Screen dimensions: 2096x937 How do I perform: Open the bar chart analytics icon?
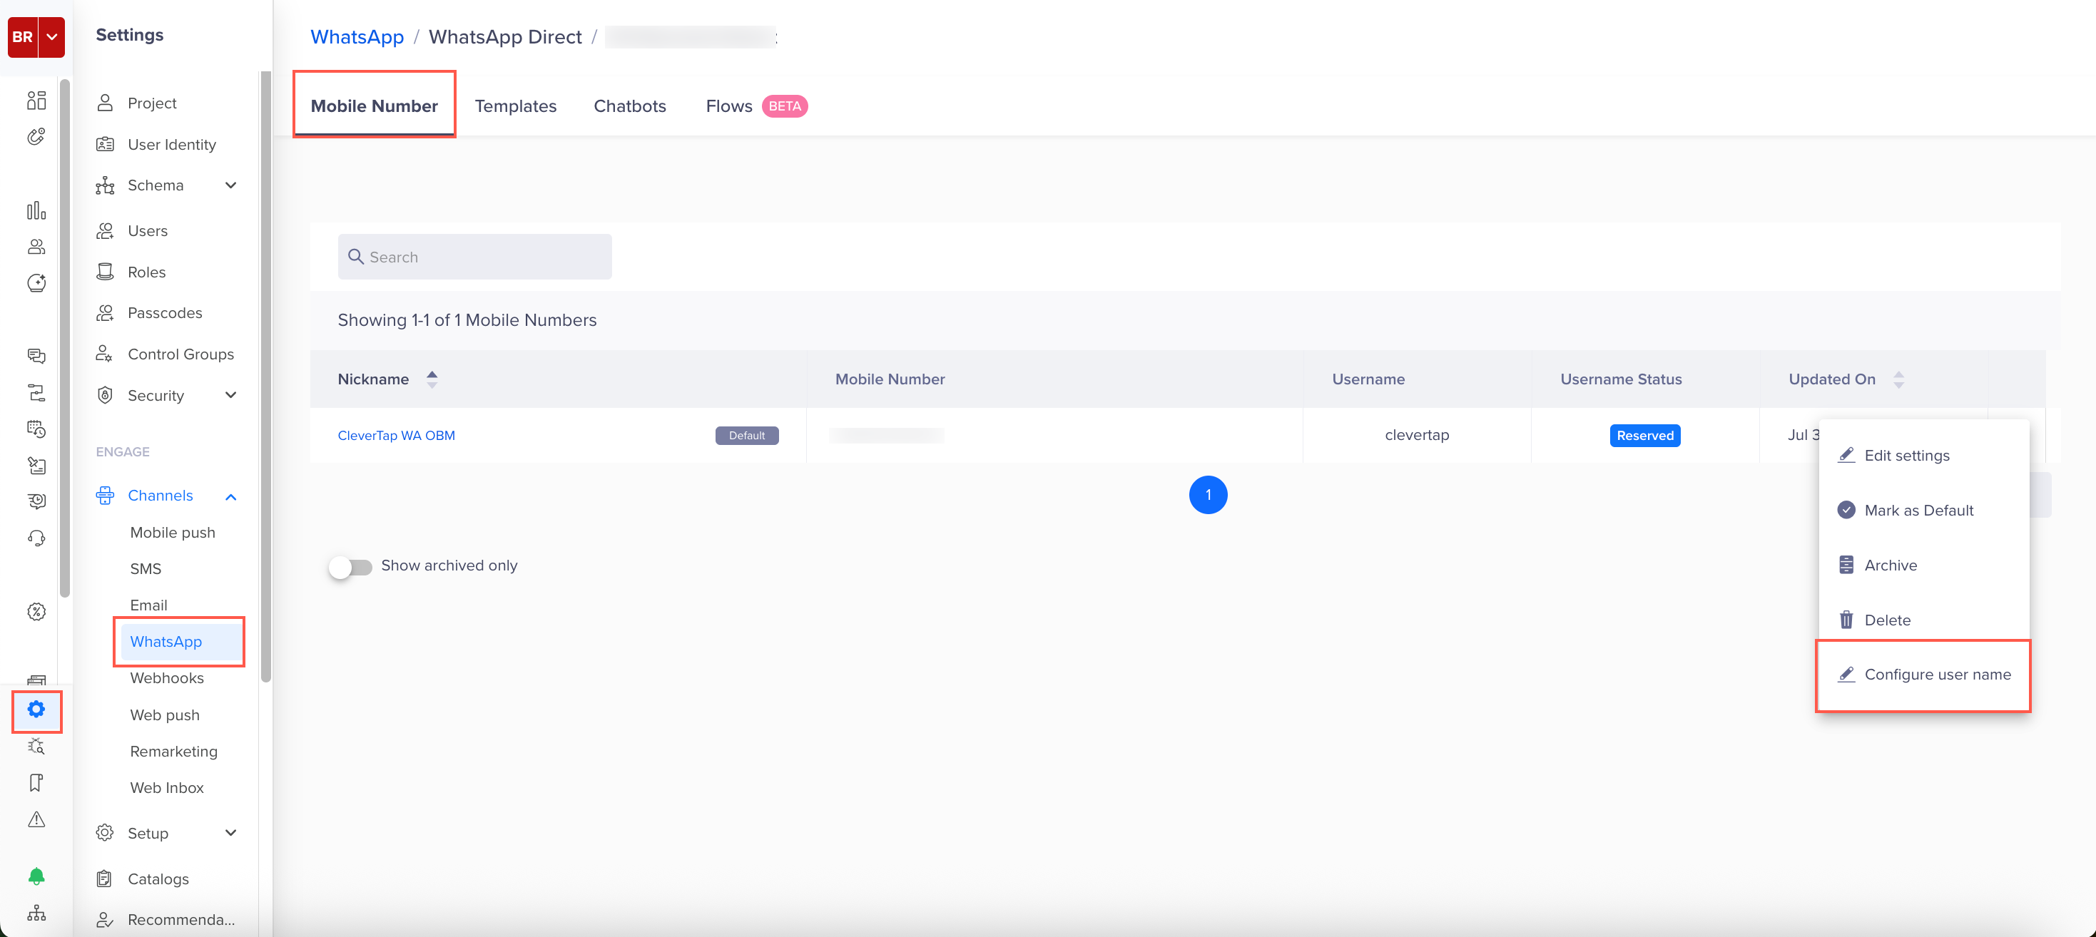36,210
